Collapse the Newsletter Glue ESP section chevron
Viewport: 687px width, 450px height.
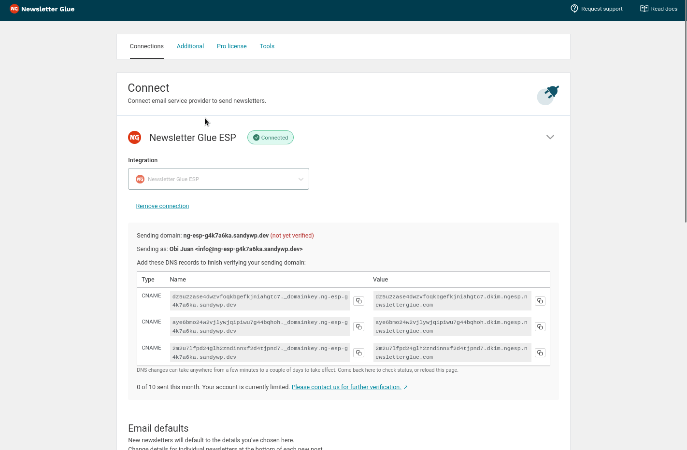(550, 137)
